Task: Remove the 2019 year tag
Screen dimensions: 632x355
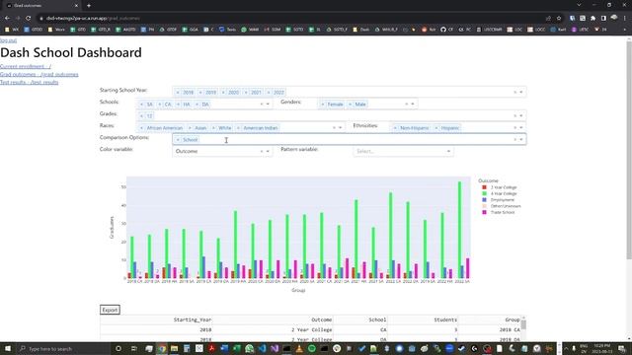Action: [x=200, y=92]
